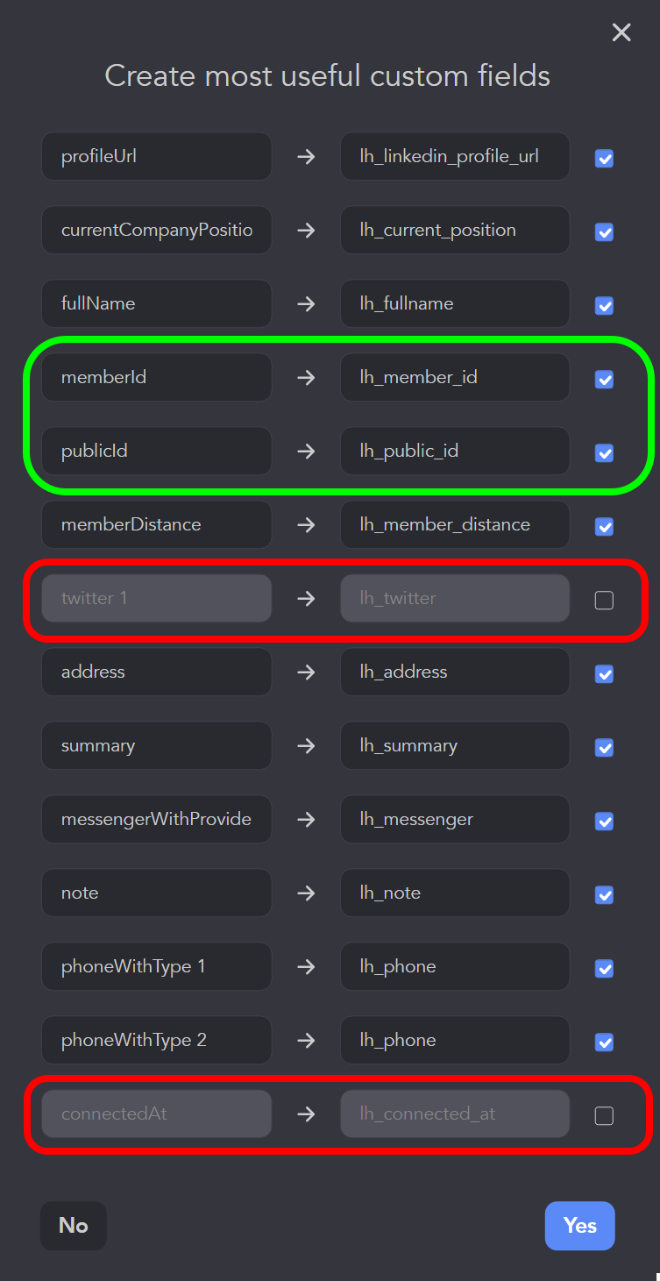This screenshot has width=660, height=1281.
Task: Edit the lh_summary custom field name
Action: [x=455, y=746]
